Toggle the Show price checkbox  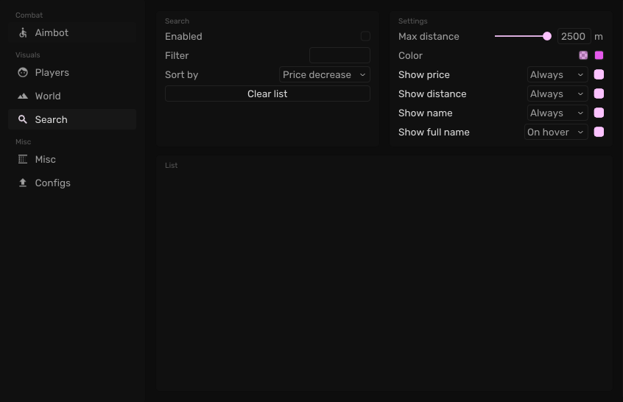(599, 74)
